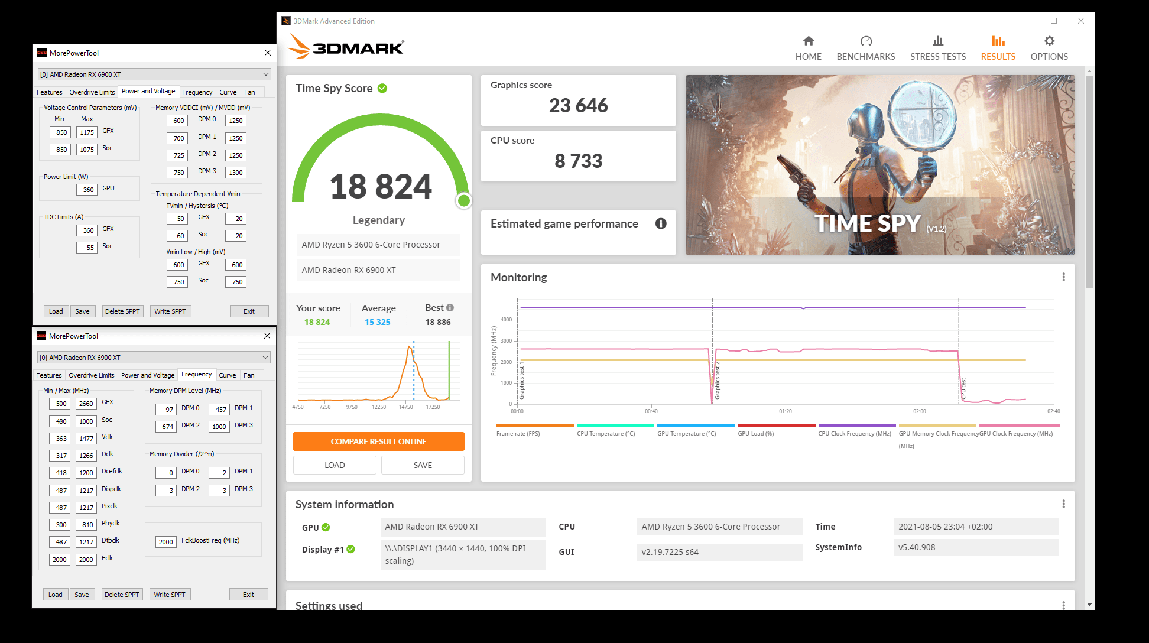Click the Write SPPT button in MorePowerTool

[x=170, y=311]
